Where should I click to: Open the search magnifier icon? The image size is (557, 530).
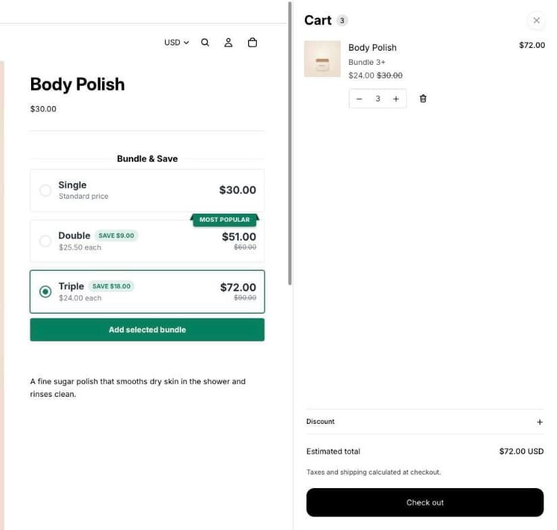[205, 43]
